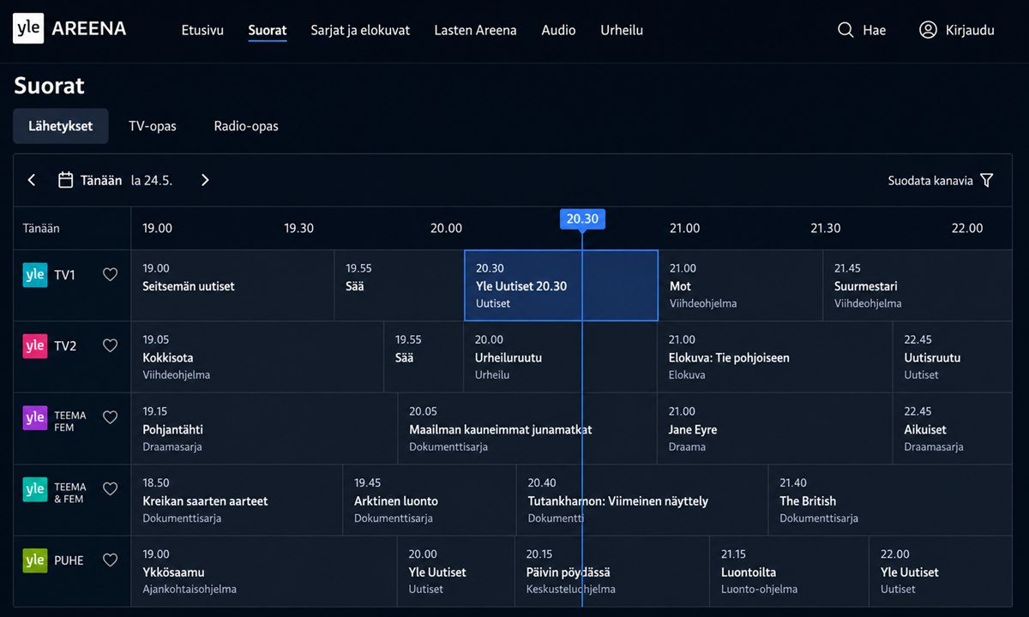
Task: Open Sarjat ja elokuvat section
Action: pyautogui.click(x=360, y=30)
